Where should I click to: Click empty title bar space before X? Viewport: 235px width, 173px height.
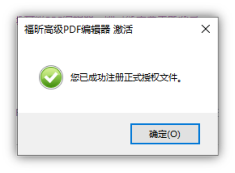[x=166, y=29]
